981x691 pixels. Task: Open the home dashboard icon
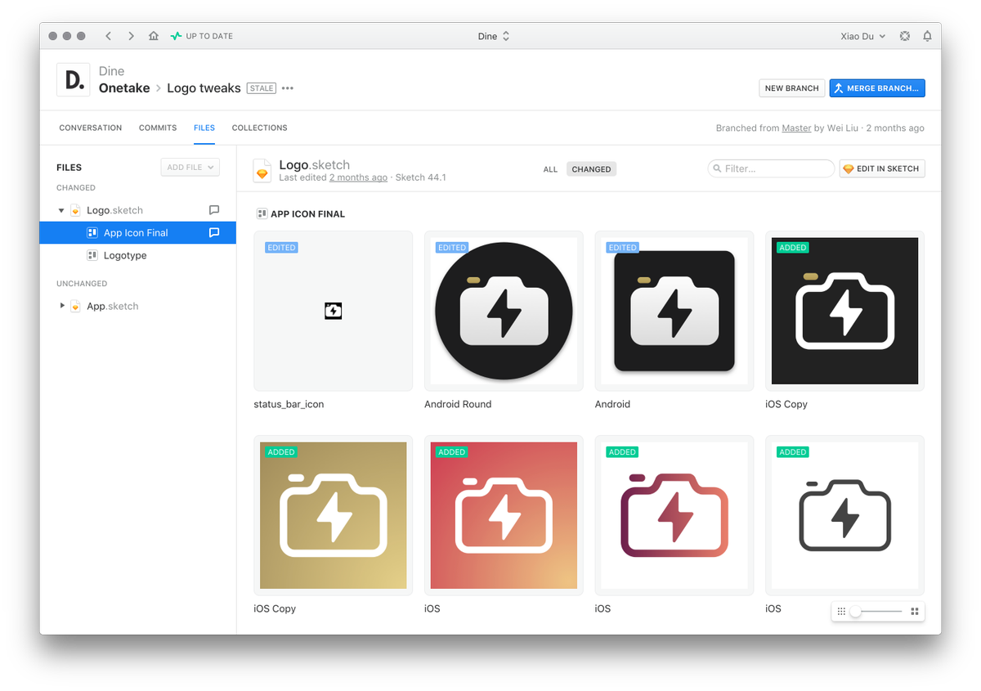point(154,36)
